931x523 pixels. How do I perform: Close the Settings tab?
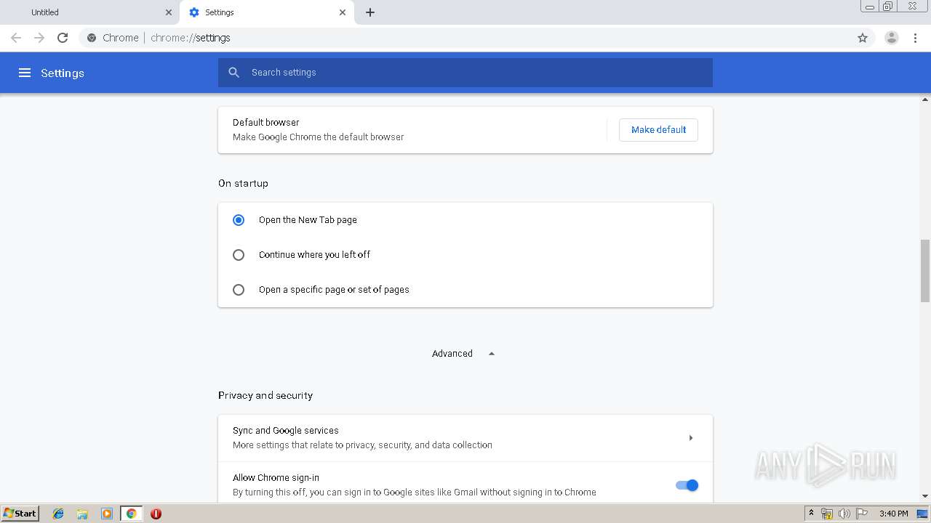click(x=343, y=12)
